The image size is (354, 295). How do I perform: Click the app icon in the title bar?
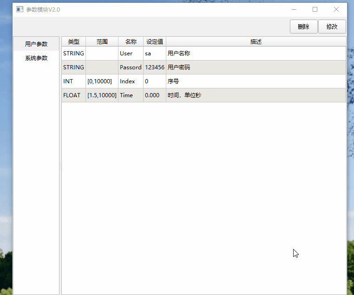(x=20, y=9)
